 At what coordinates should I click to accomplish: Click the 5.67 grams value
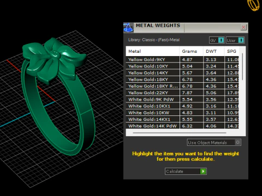pyautogui.click(x=187, y=73)
